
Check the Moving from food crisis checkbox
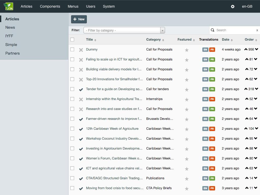point(72,188)
